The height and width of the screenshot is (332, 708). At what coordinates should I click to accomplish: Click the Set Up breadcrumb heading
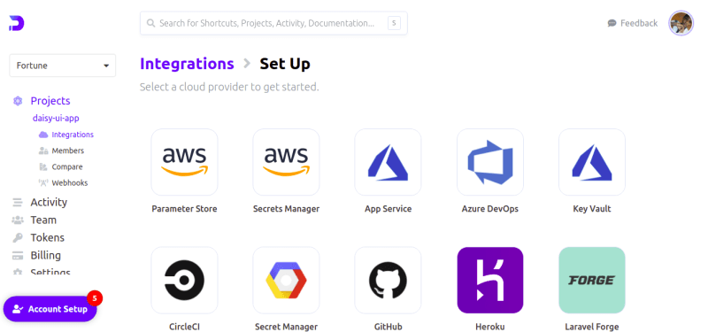285,64
